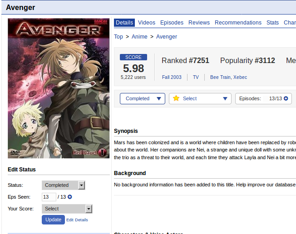Viewport: 296px width, 234px height.
Task: Click the Avenger cover art image
Action: pos(59,88)
